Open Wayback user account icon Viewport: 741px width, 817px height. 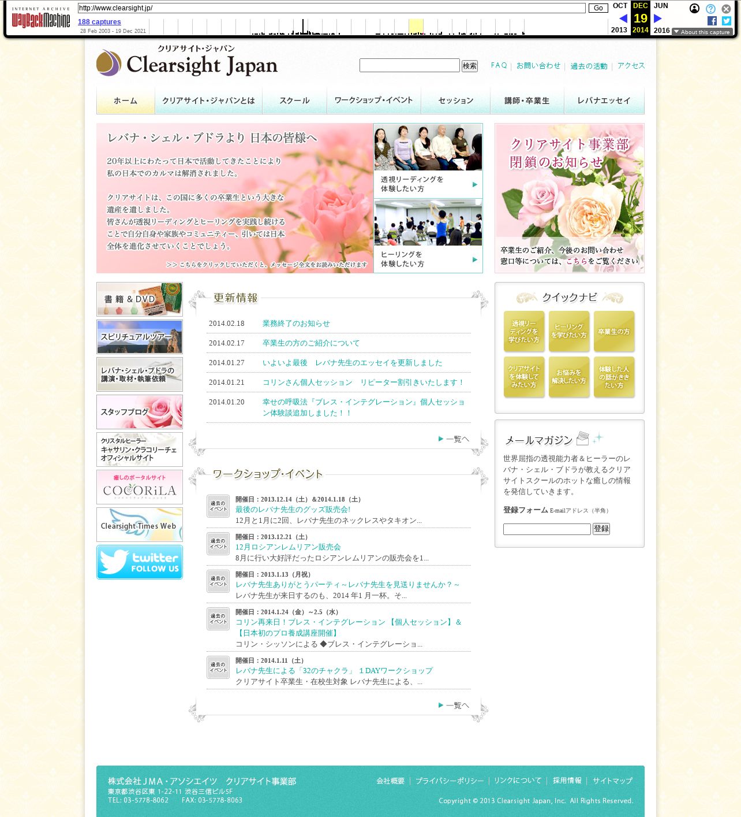pyautogui.click(x=695, y=8)
